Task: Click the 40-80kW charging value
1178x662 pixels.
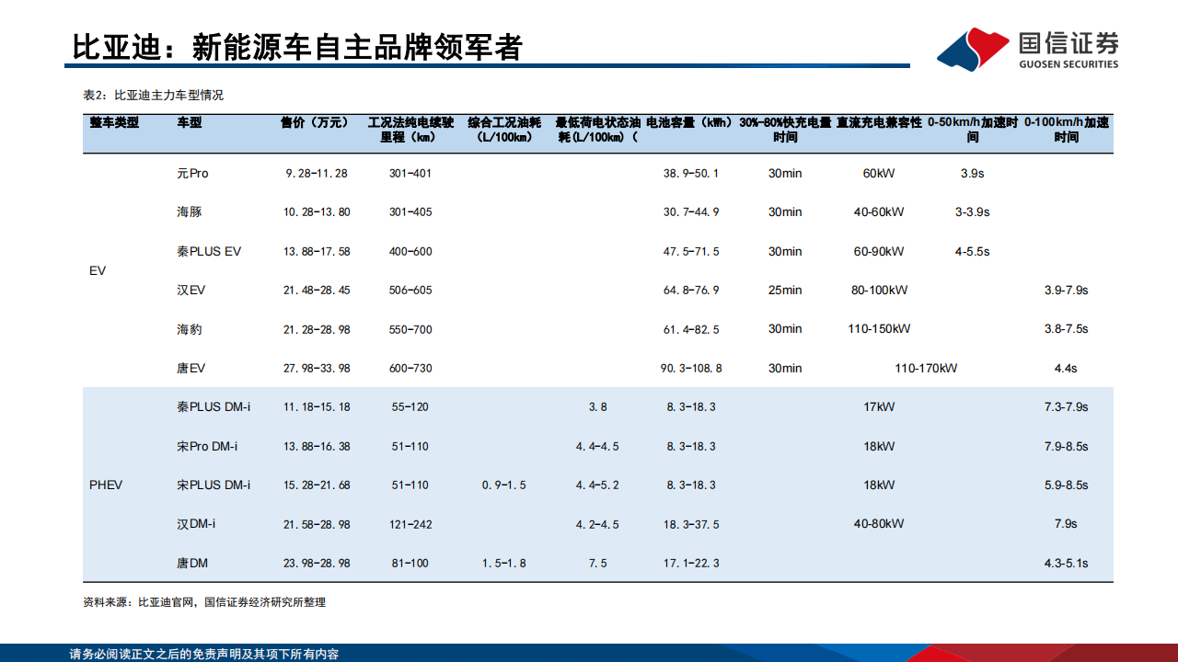Action: (x=879, y=524)
